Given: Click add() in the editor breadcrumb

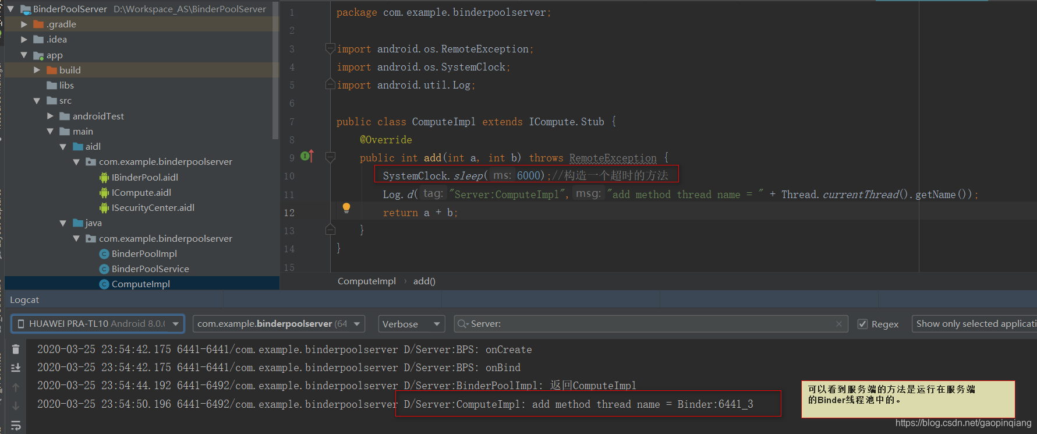Looking at the screenshot, I should click(x=424, y=281).
